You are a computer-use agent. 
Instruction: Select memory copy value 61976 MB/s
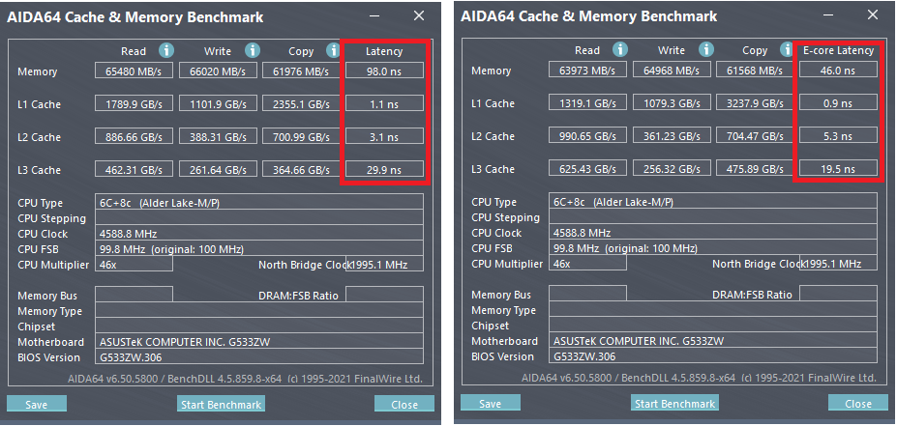coord(301,71)
